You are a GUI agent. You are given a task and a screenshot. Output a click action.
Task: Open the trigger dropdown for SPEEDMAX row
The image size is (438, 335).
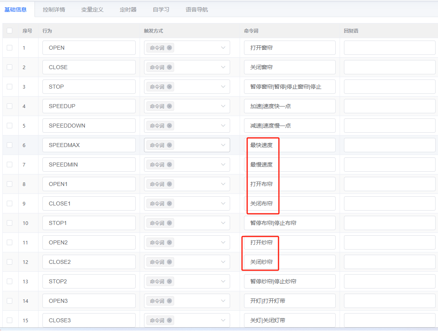point(223,145)
